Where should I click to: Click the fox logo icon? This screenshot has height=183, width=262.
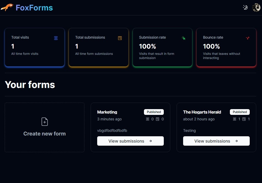click(x=7, y=8)
